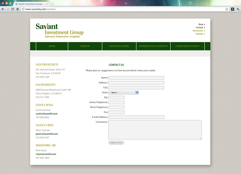The width and height of the screenshot is (241, 174).
Task: Click the phone number 916.721.1400
Action: 42,97
